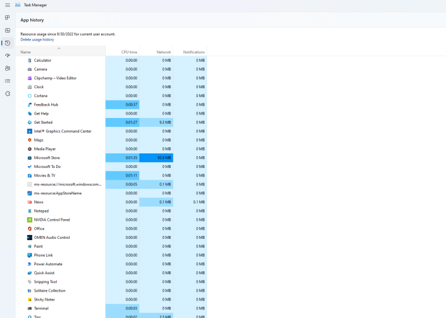The image size is (446, 318).
Task: Click the Phone Link app icon
Action: click(30, 255)
